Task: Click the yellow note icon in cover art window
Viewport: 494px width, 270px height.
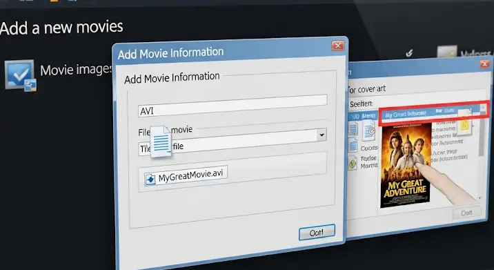Action: coord(464,123)
